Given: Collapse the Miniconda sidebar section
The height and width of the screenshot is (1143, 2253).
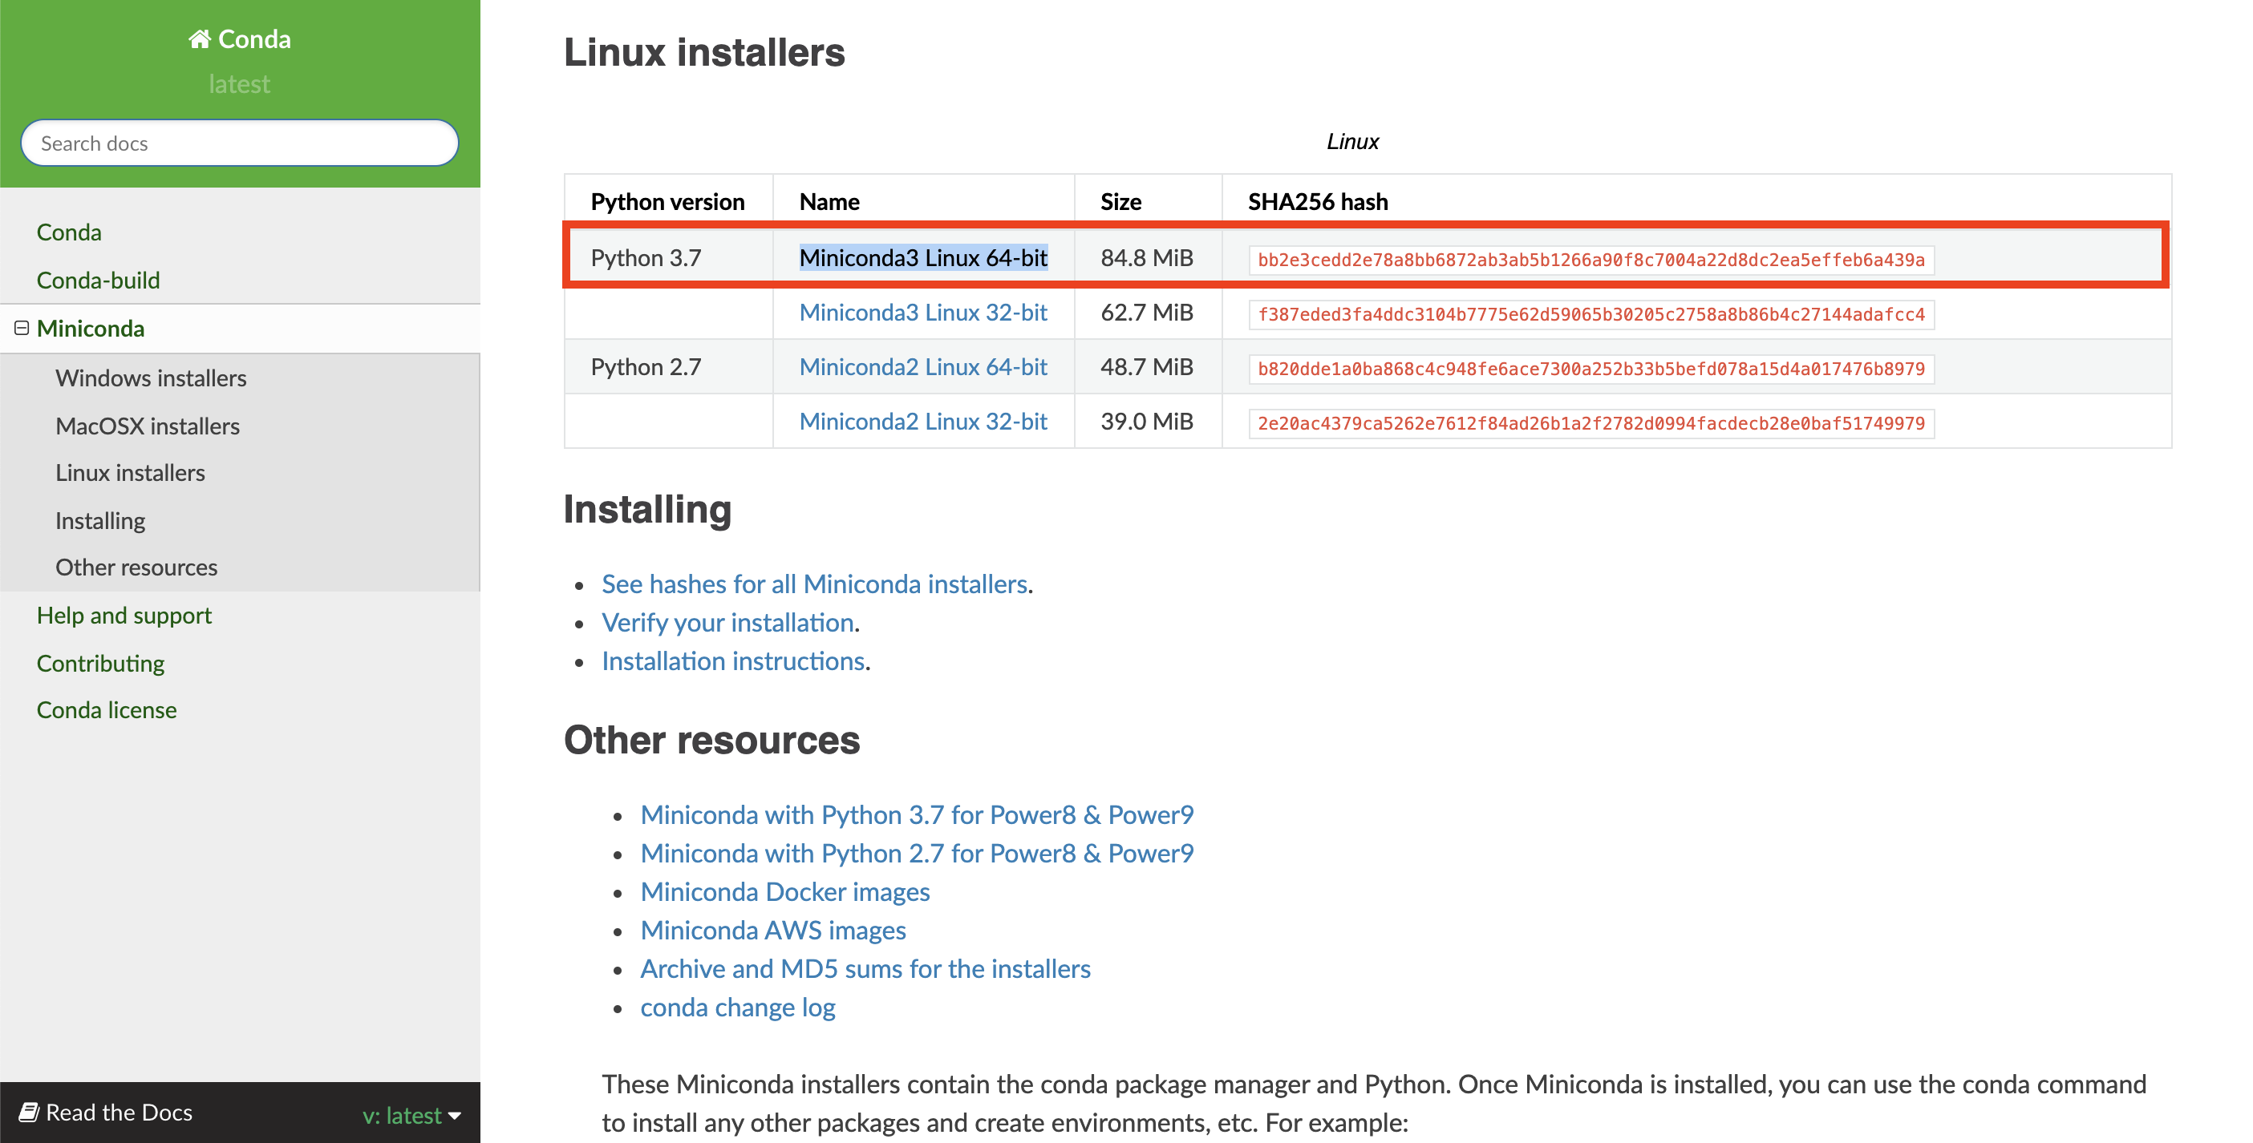Looking at the screenshot, I should (22, 328).
